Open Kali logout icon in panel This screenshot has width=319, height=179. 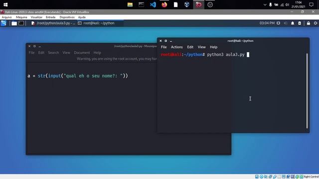point(316,23)
